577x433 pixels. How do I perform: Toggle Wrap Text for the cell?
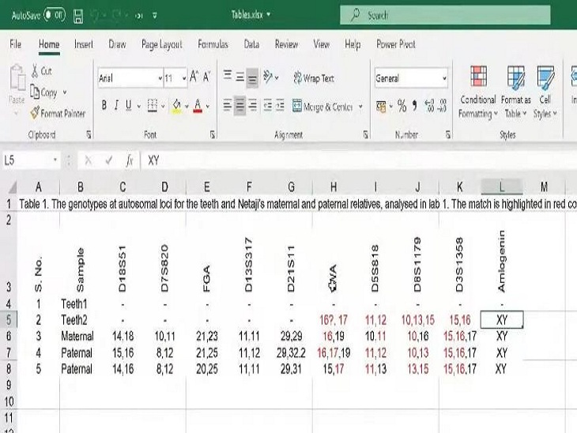pyautogui.click(x=313, y=78)
